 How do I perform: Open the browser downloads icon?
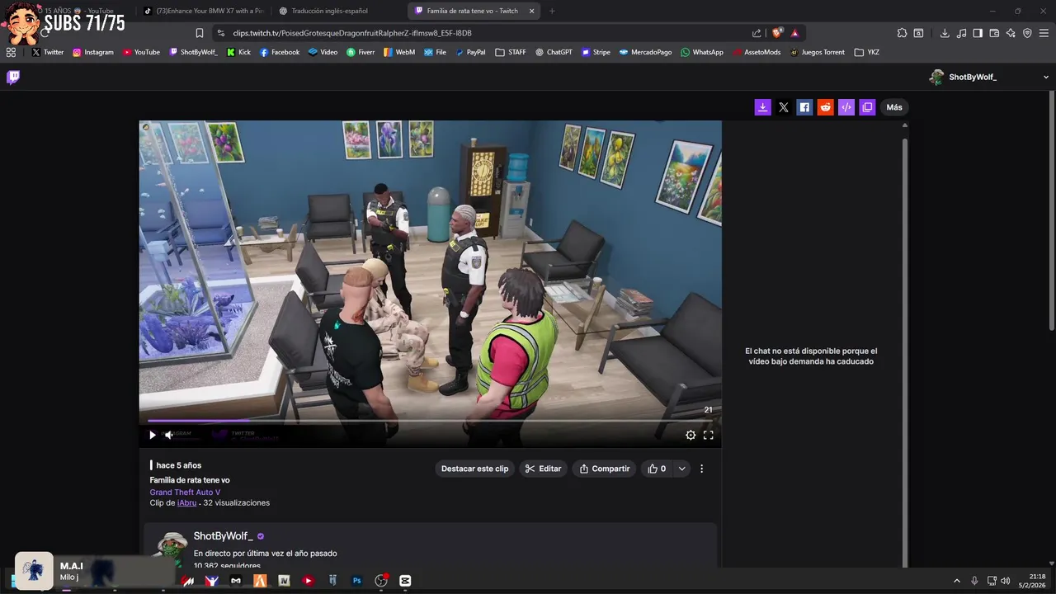945,33
